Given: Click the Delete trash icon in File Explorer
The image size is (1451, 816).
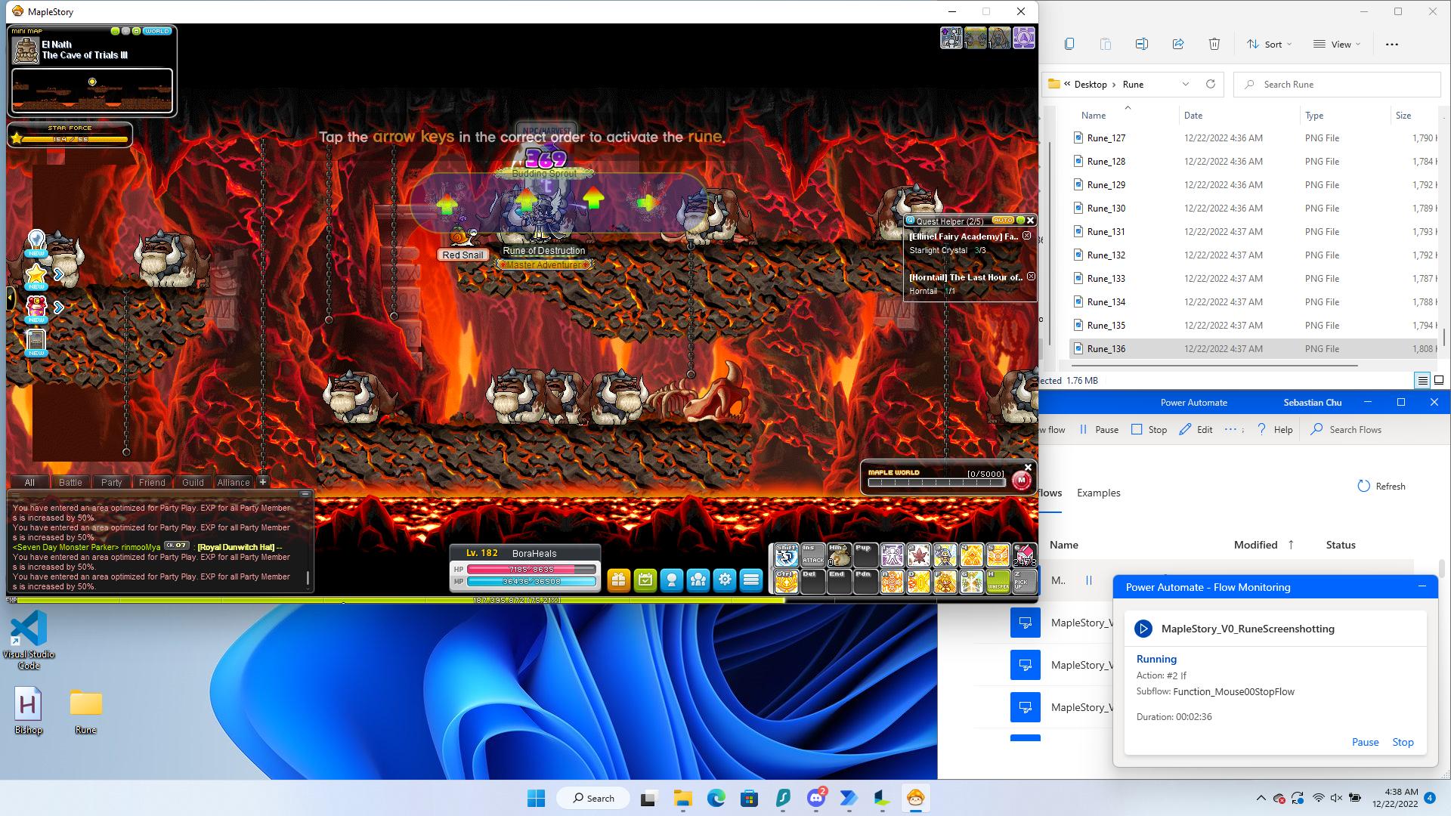Looking at the screenshot, I should click(x=1214, y=44).
